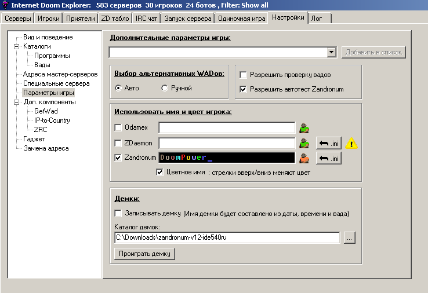Browse for demo folder with ... button
Viewport: 428px width, 293px height.
[349, 238]
